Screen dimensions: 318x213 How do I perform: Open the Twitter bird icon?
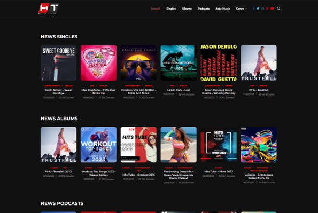tap(258, 9)
